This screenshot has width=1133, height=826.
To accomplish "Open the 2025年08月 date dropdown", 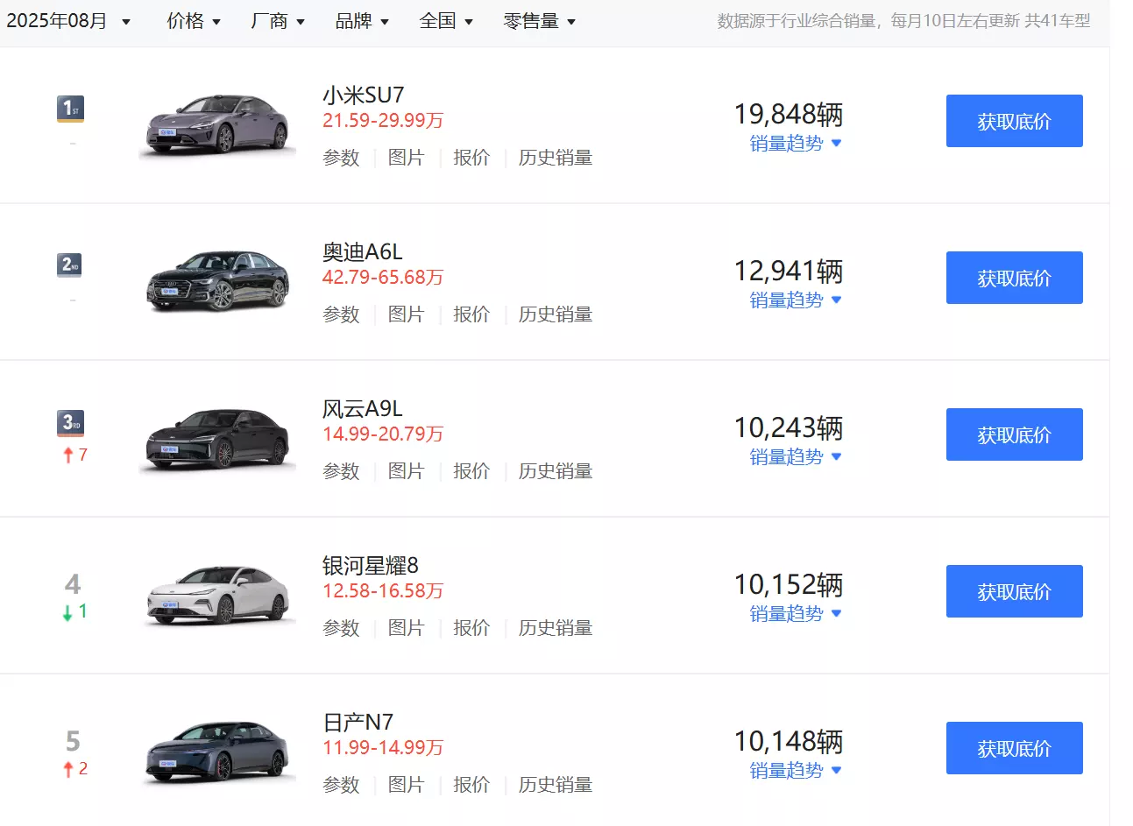I will click(68, 21).
